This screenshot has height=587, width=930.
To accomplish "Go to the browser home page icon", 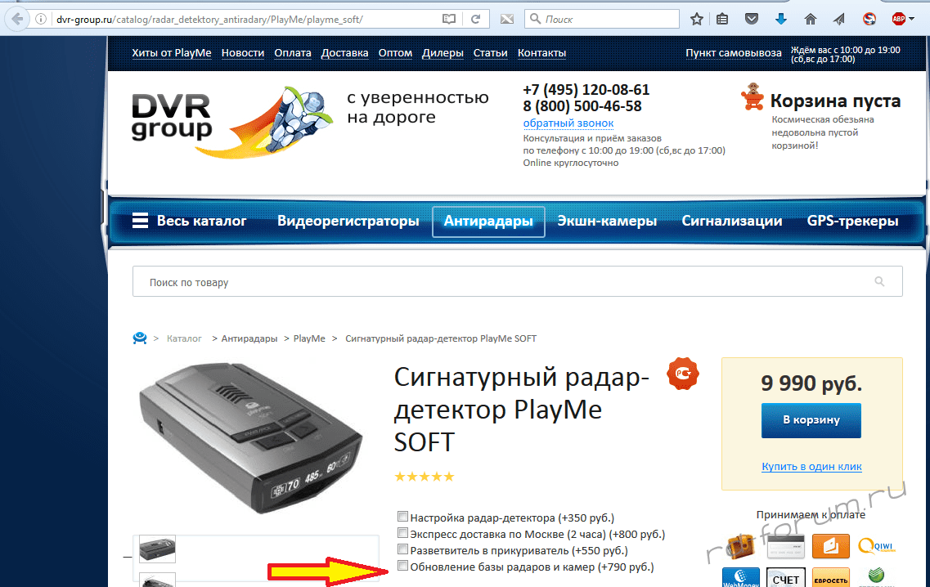I will [810, 18].
